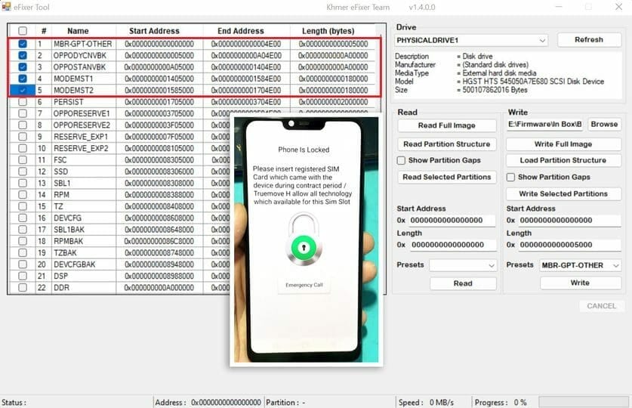The width and height of the screenshot is (632, 408).
Task: Click PERSIST start address 0x0000000001705000
Action: point(159,102)
